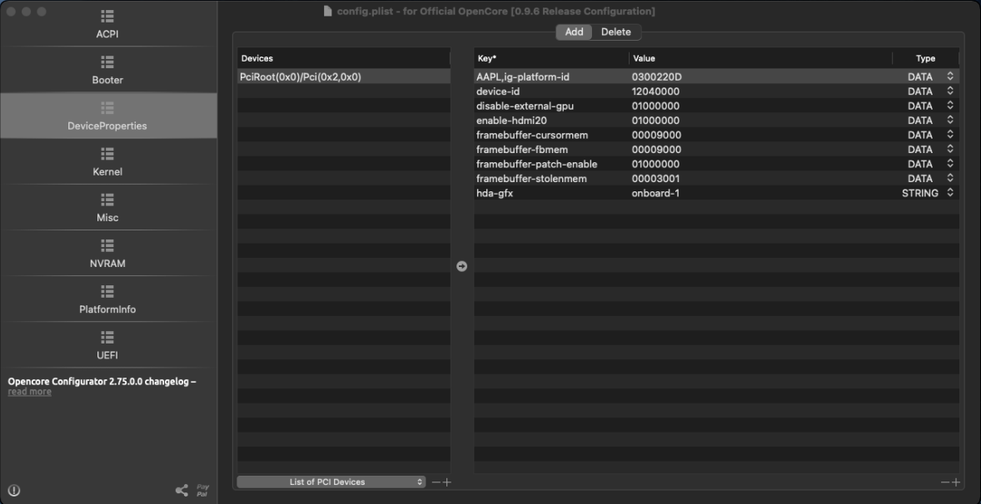Image resolution: width=981 pixels, height=504 pixels.
Task: Select the Add segment at top
Action: 574,32
